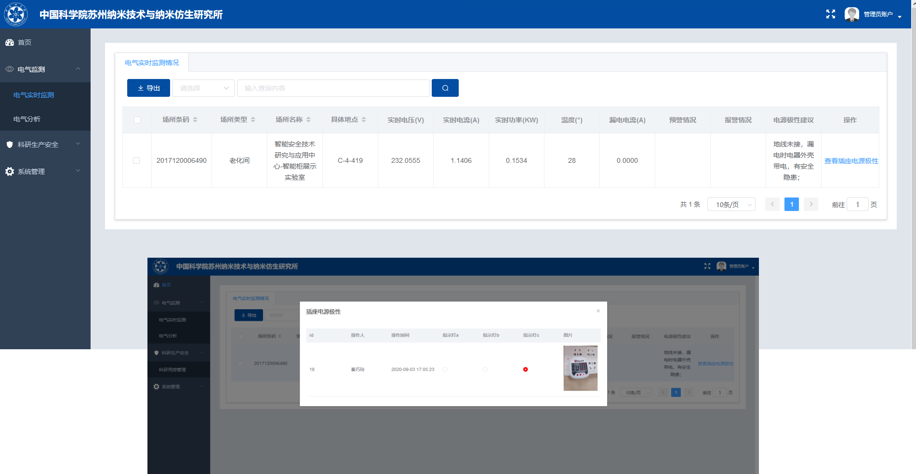Toggle fullscreen mode with the expand icon
This screenshot has width=916, height=474.
tap(830, 14)
